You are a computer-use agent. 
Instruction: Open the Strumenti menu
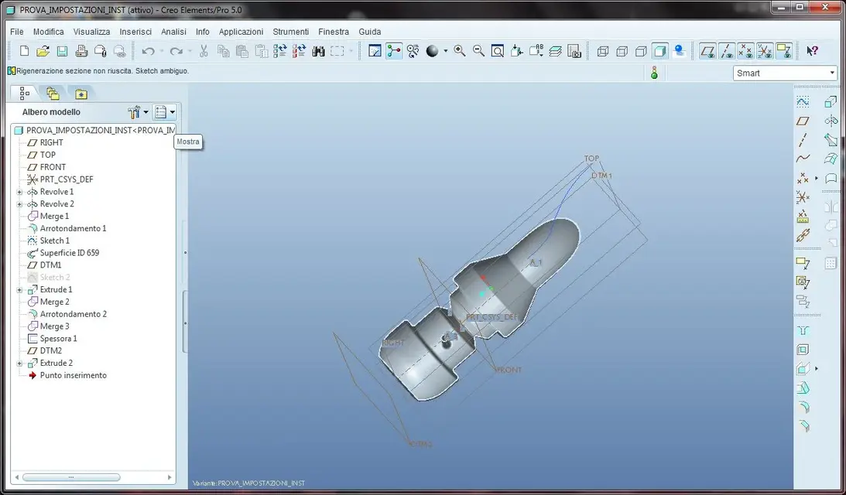[291, 32]
